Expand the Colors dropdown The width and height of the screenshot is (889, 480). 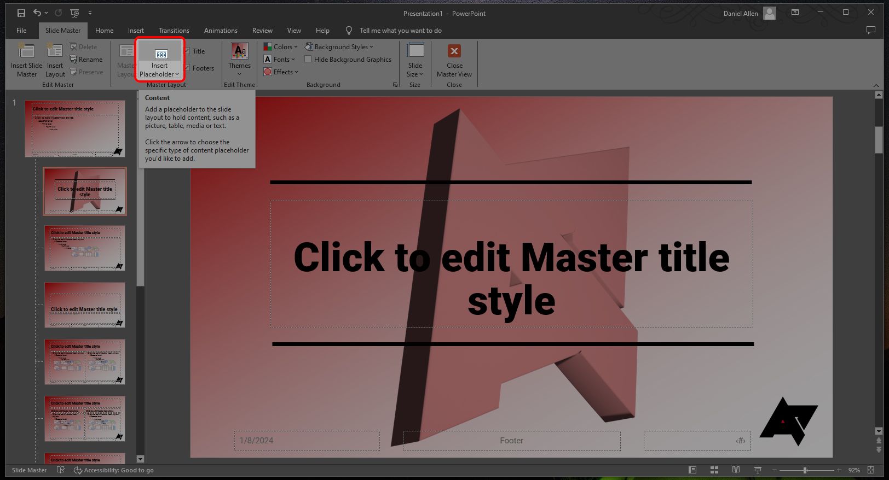pos(280,47)
